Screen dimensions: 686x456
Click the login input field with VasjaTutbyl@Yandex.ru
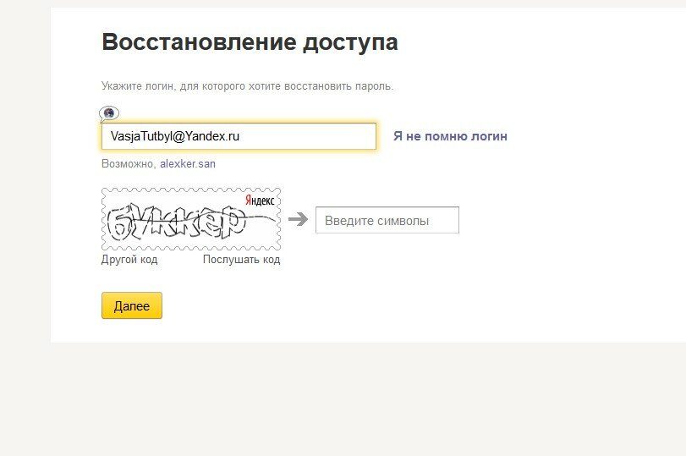coord(239,136)
